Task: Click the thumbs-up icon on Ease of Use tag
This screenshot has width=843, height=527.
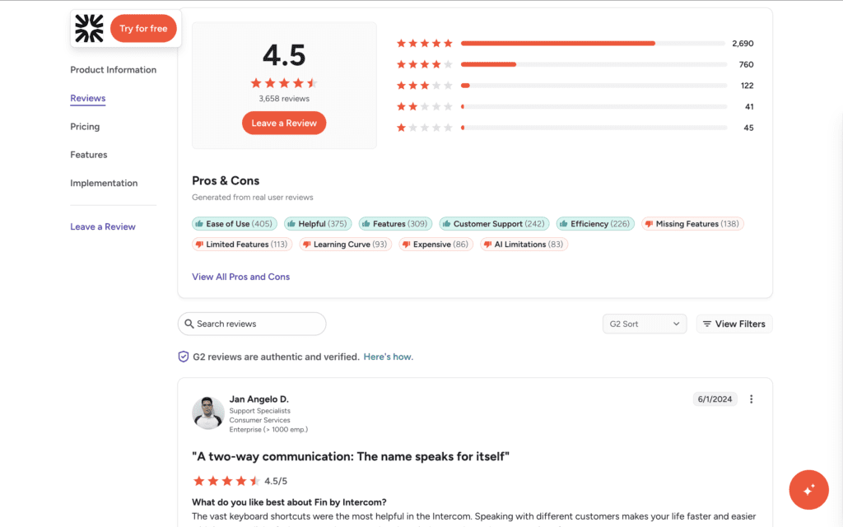Action: coord(200,223)
